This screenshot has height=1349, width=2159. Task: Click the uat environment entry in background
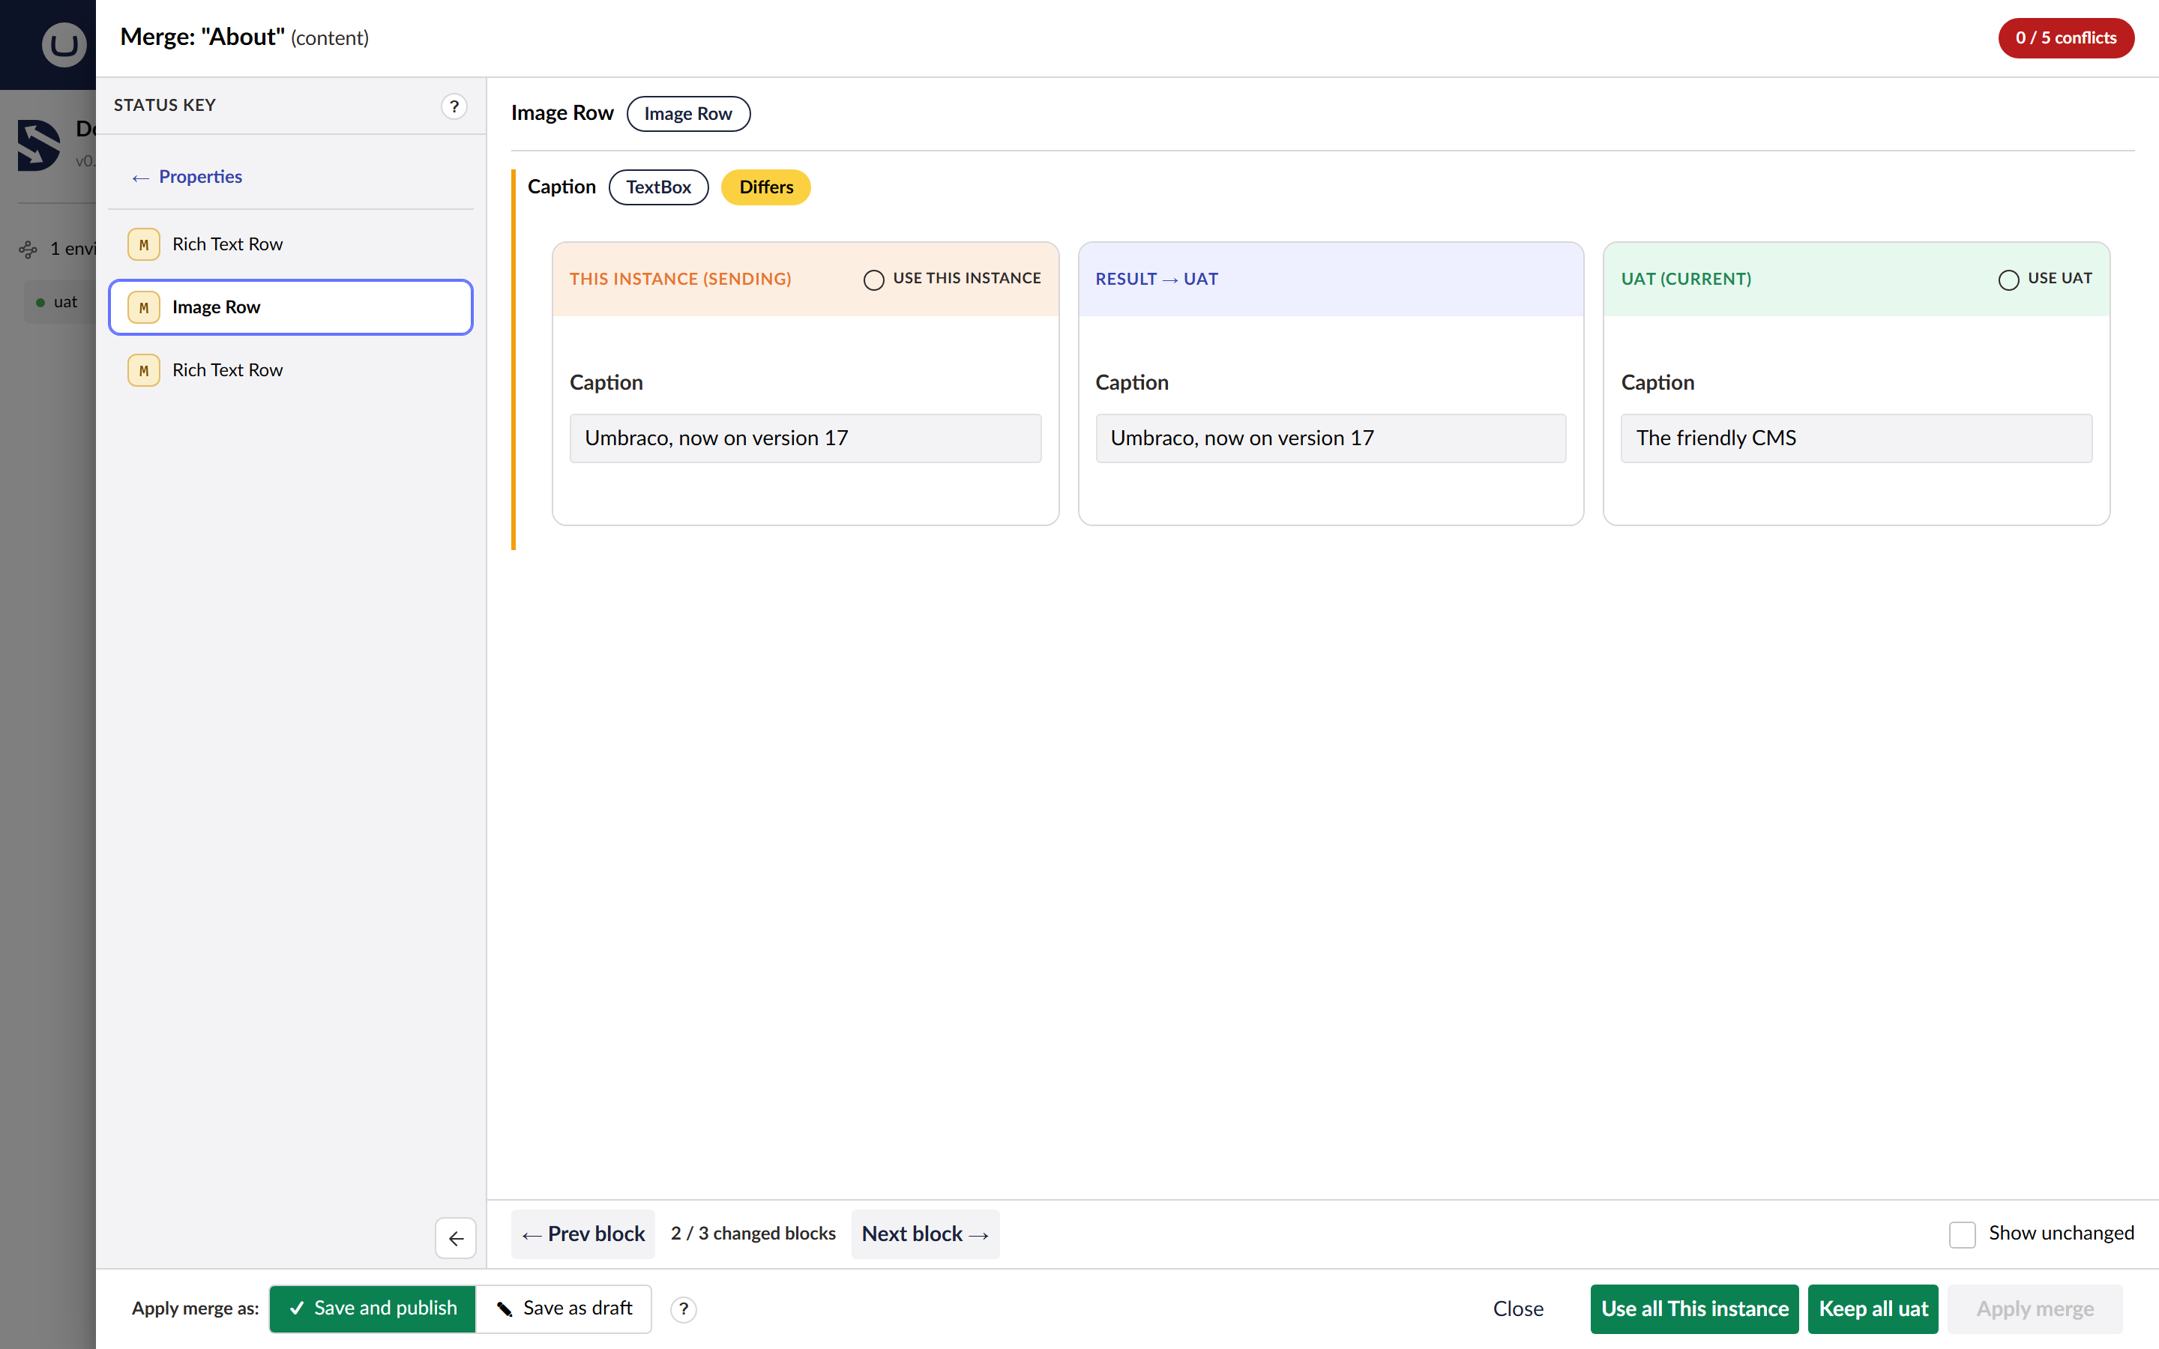pos(59,303)
